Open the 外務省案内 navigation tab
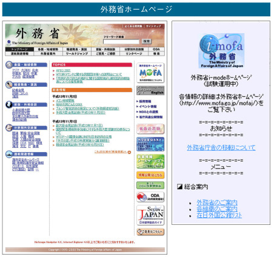 click(48, 53)
